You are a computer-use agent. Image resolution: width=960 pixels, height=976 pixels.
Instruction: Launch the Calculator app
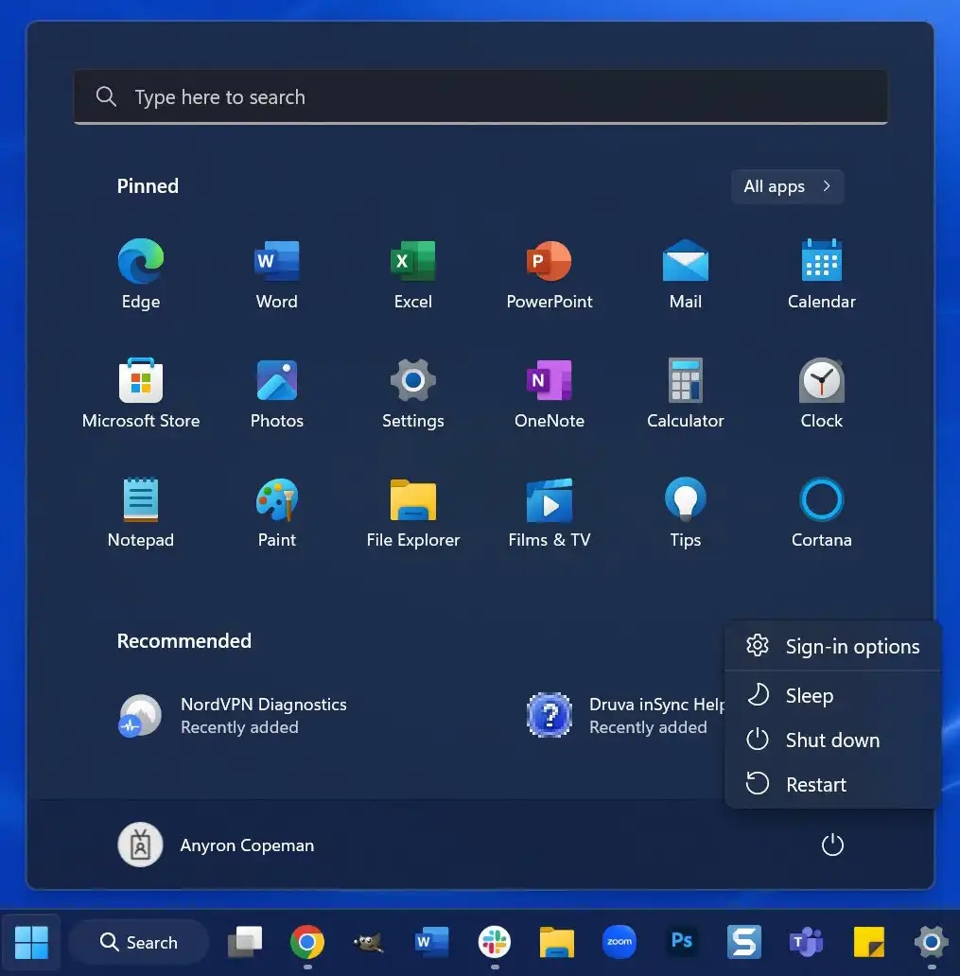[686, 393]
